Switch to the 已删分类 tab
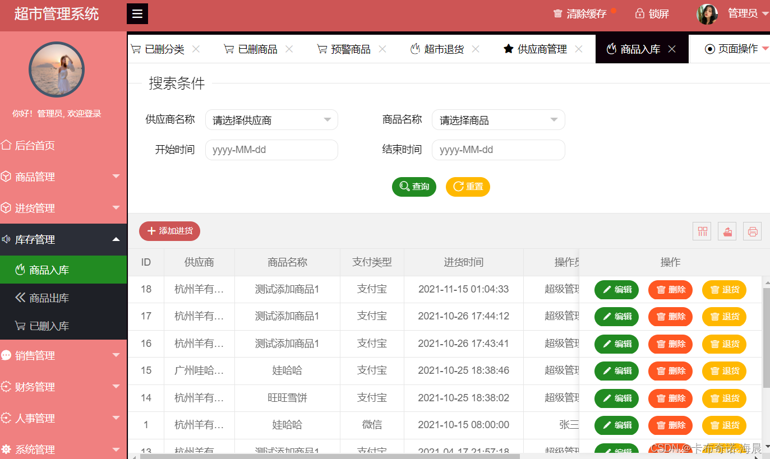Viewport: 770px width, 459px height. tap(164, 49)
